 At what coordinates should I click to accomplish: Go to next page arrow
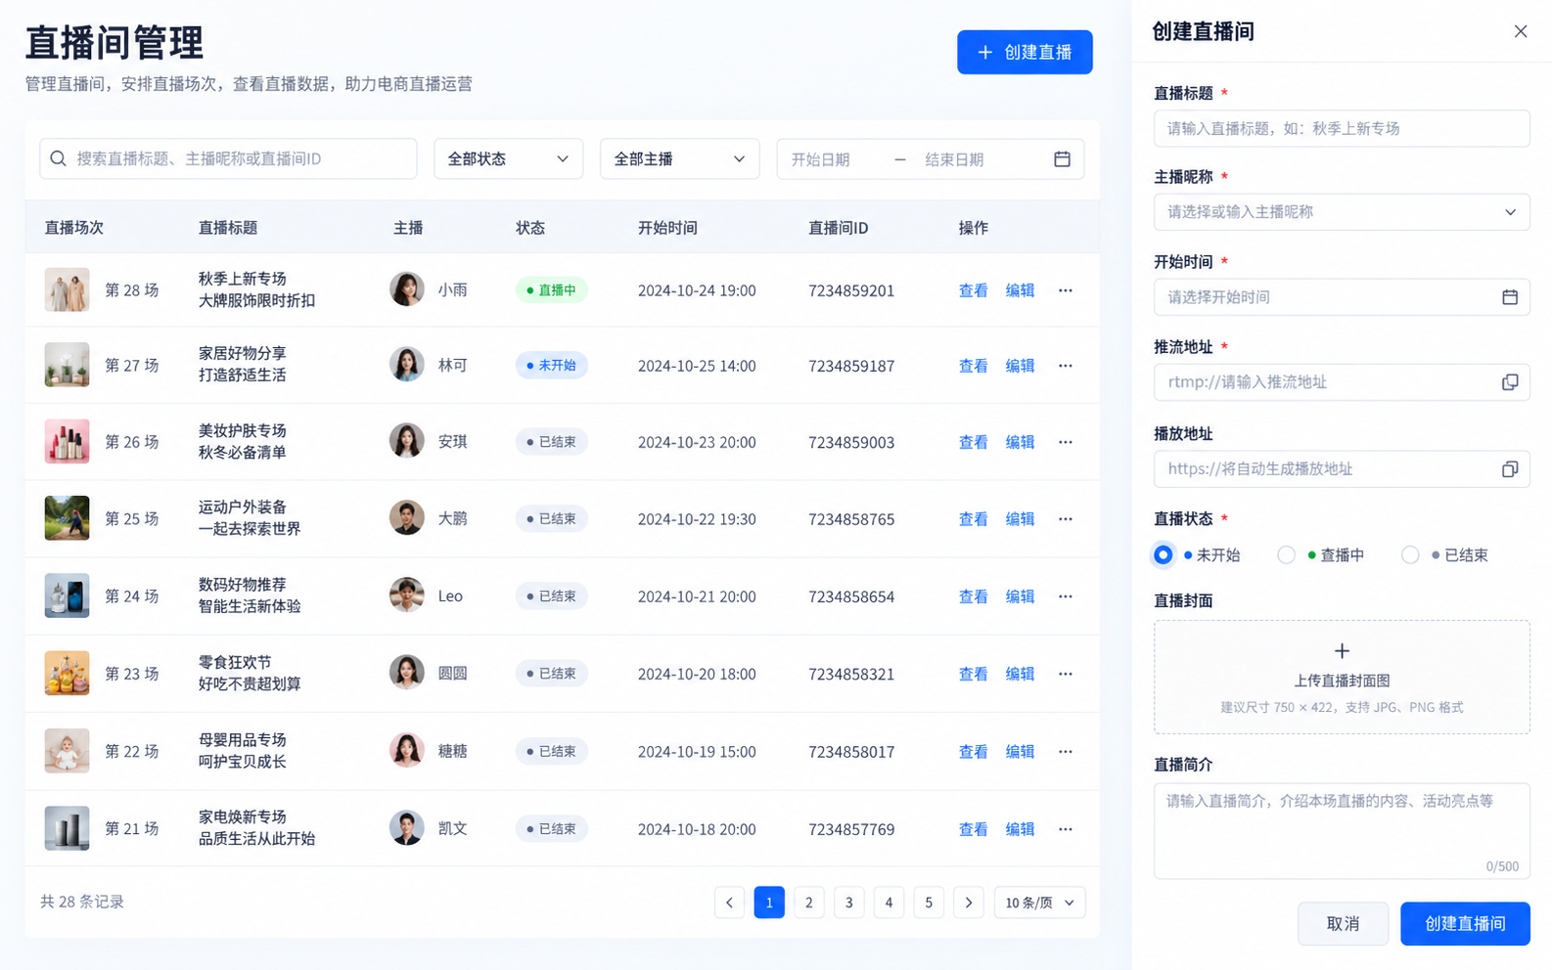969,903
